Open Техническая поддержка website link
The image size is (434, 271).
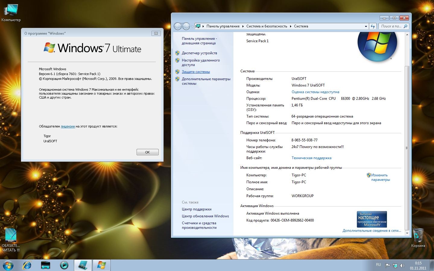point(311,158)
